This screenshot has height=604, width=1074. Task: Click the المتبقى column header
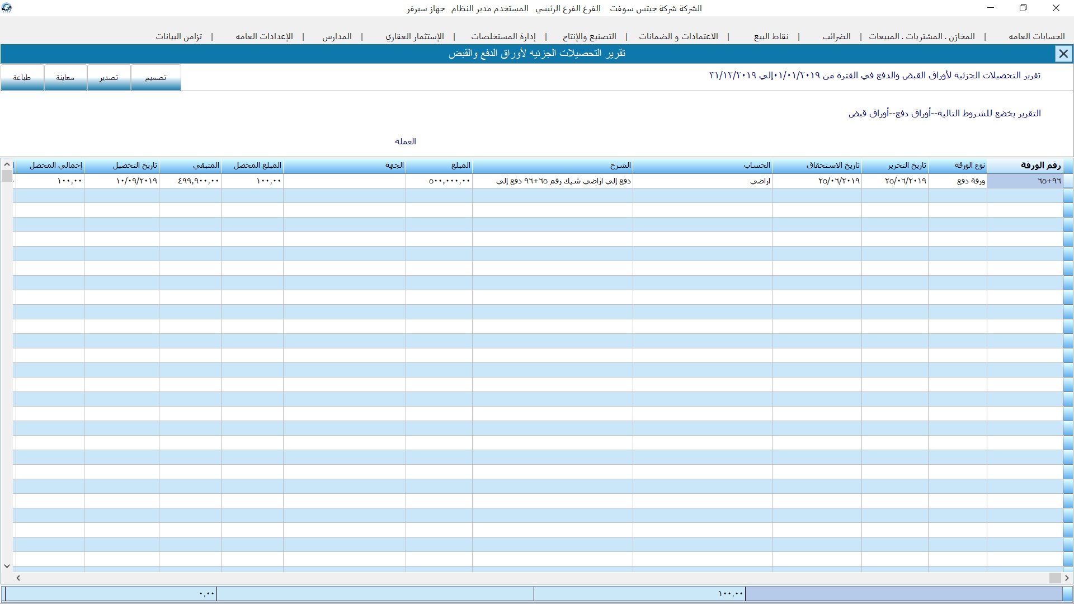190,166
